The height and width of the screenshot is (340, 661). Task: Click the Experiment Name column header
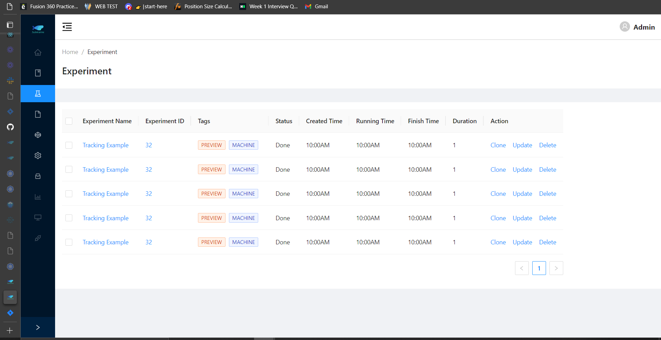tap(107, 121)
